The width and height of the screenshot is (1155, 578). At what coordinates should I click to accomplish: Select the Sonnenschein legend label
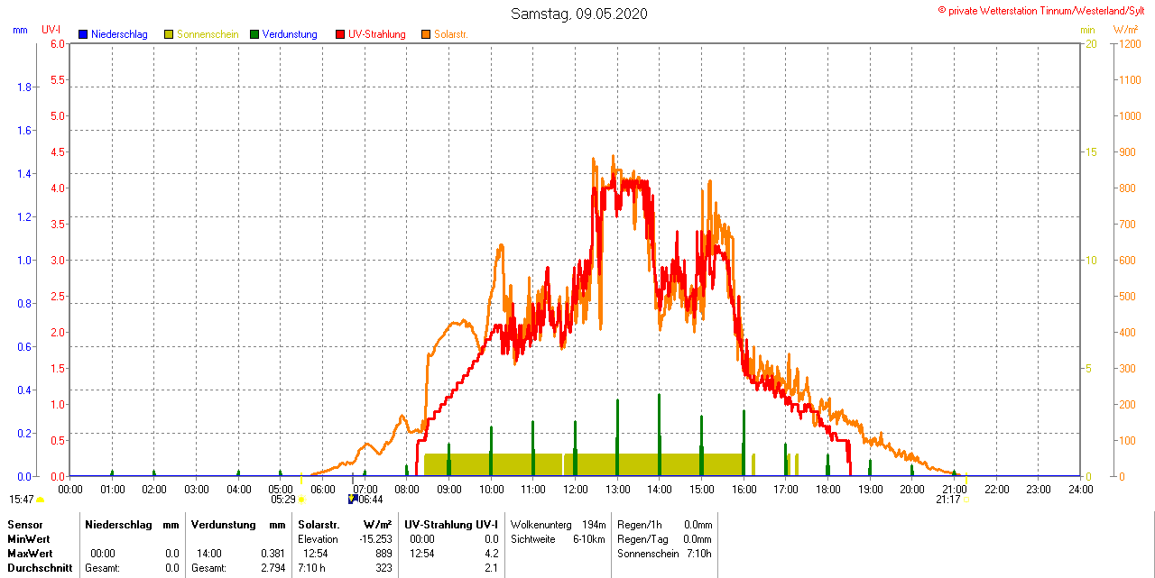[208, 34]
